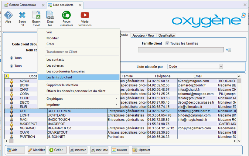The height and width of the screenshot is (156, 249).
Task: Select the M. BONNET client name
Action: point(56,137)
